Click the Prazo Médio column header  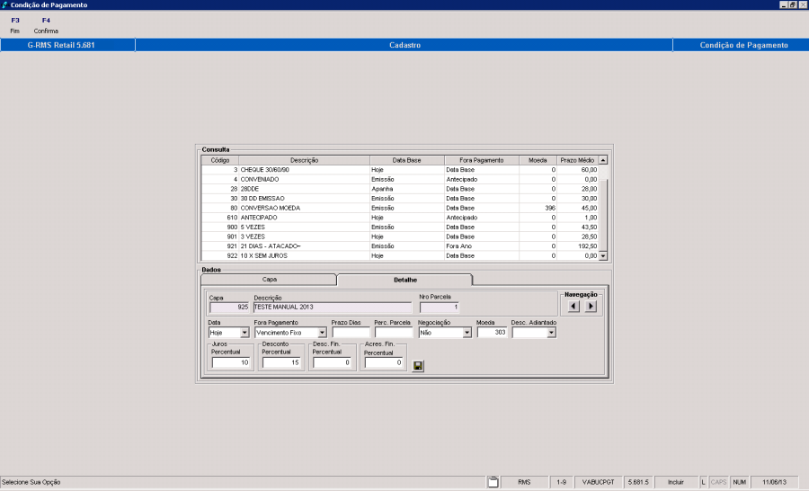tap(577, 160)
